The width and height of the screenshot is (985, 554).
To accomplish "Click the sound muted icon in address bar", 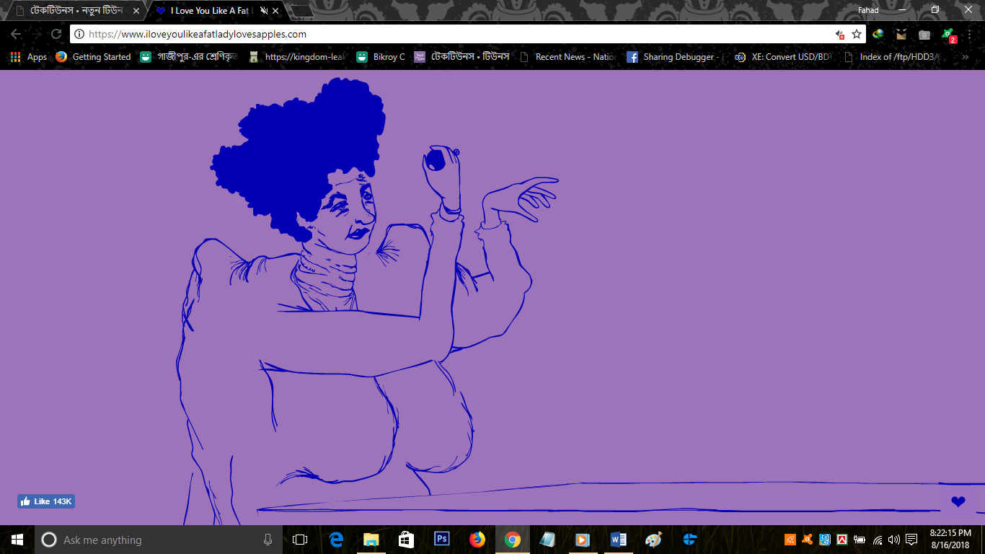I will pos(840,34).
